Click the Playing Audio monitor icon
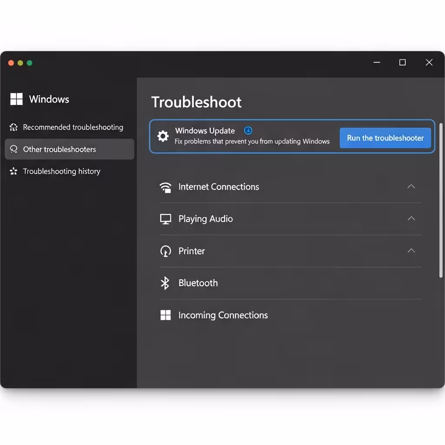This screenshot has height=445, width=445. (x=166, y=219)
